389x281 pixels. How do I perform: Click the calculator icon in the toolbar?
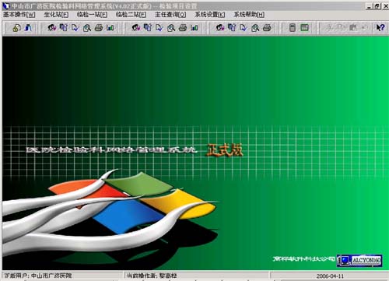pos(293,28)
